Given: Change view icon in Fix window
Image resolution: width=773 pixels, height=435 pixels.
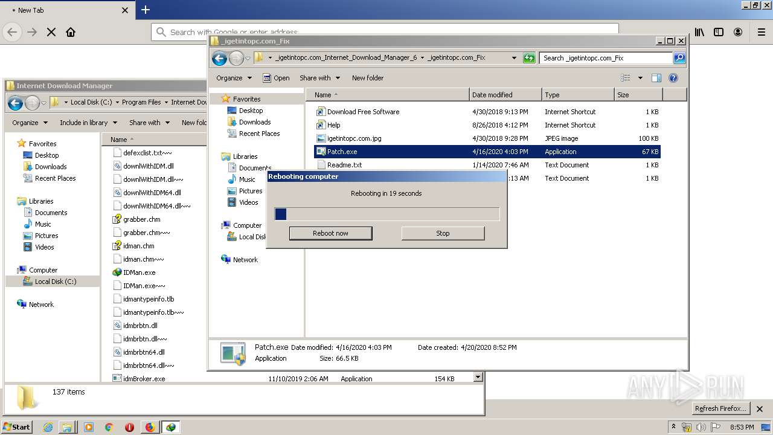Looking at the screenshot, I should point(626,78).
